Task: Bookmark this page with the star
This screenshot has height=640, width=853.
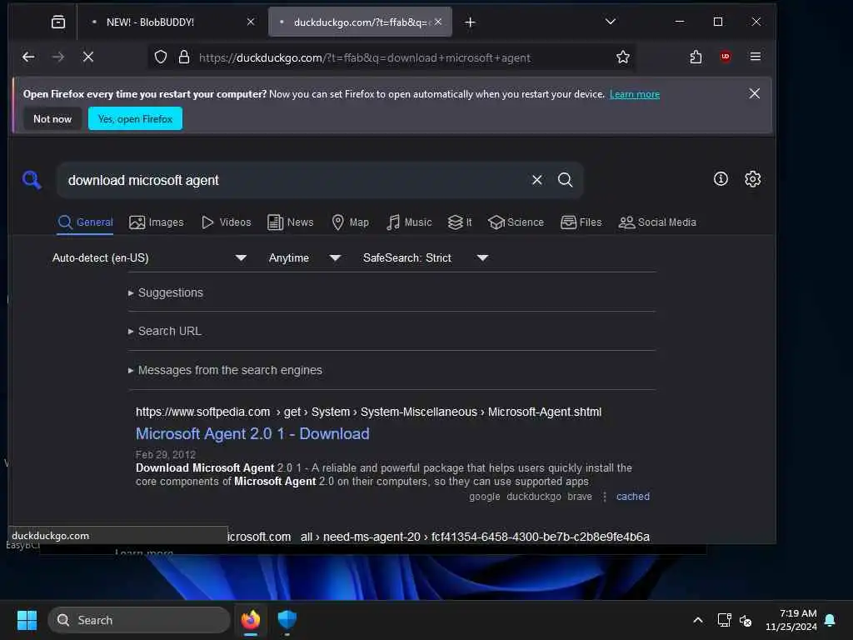Action: click(623, 57)
